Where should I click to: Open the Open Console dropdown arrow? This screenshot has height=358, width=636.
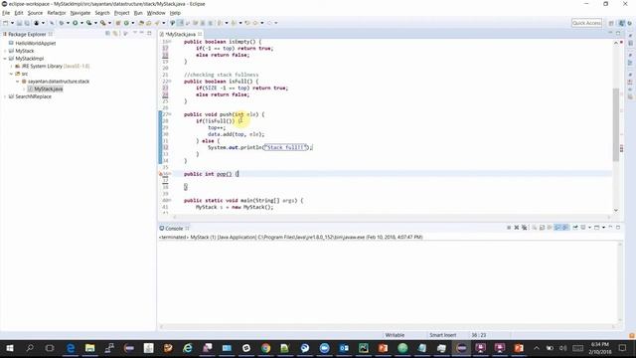click(x=603, y=228)
